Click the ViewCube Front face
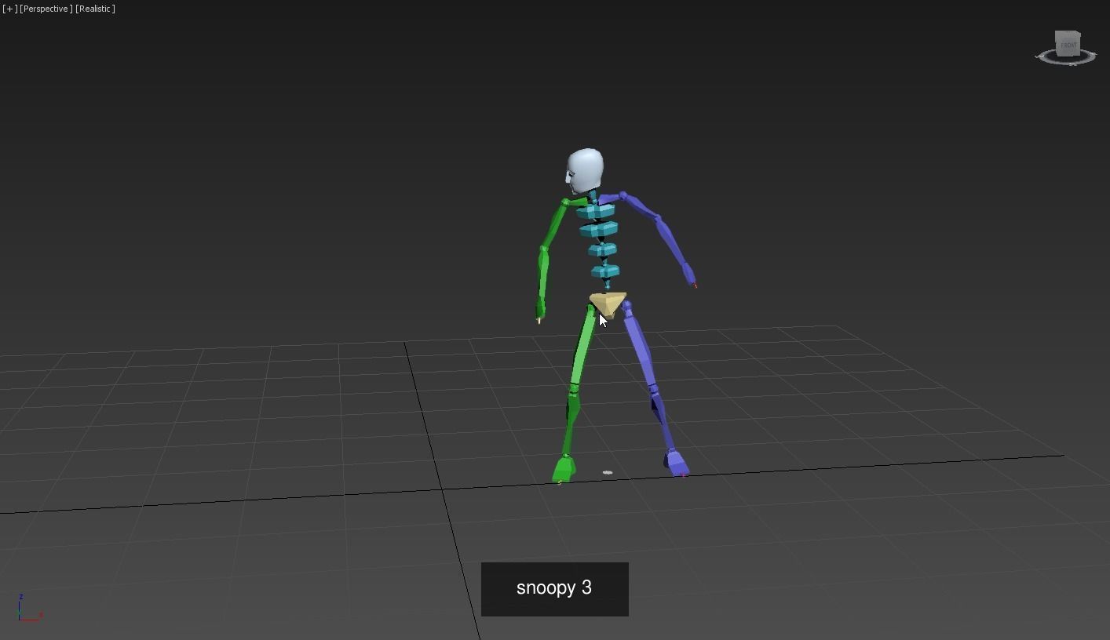This screenshot has height=640, width=1110. pyautogui.click(x=1068, y=45)
